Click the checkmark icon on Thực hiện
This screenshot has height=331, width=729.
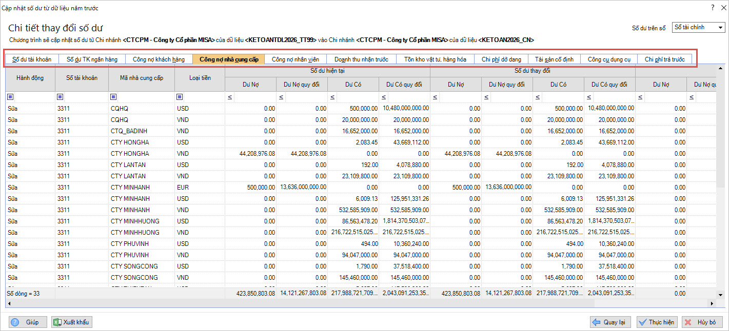[642, 322]
